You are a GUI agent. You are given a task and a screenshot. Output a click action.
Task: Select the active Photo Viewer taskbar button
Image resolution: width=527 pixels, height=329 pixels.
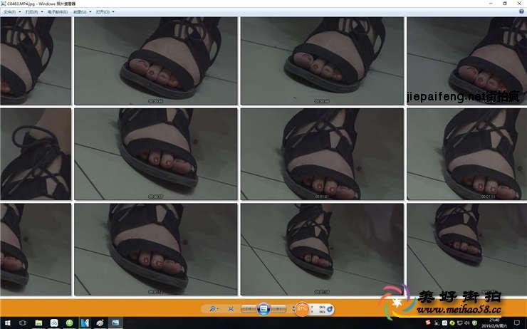coord(115,323)
